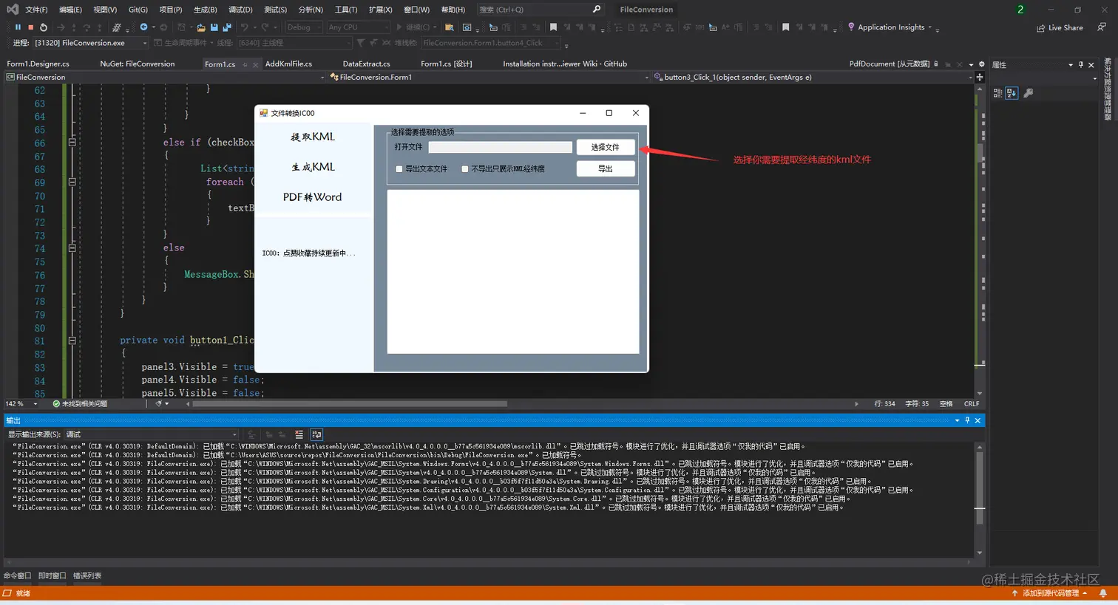Collapse the code block at line 66
This screenshot has width=1118, height=605.
coord(72,143)
